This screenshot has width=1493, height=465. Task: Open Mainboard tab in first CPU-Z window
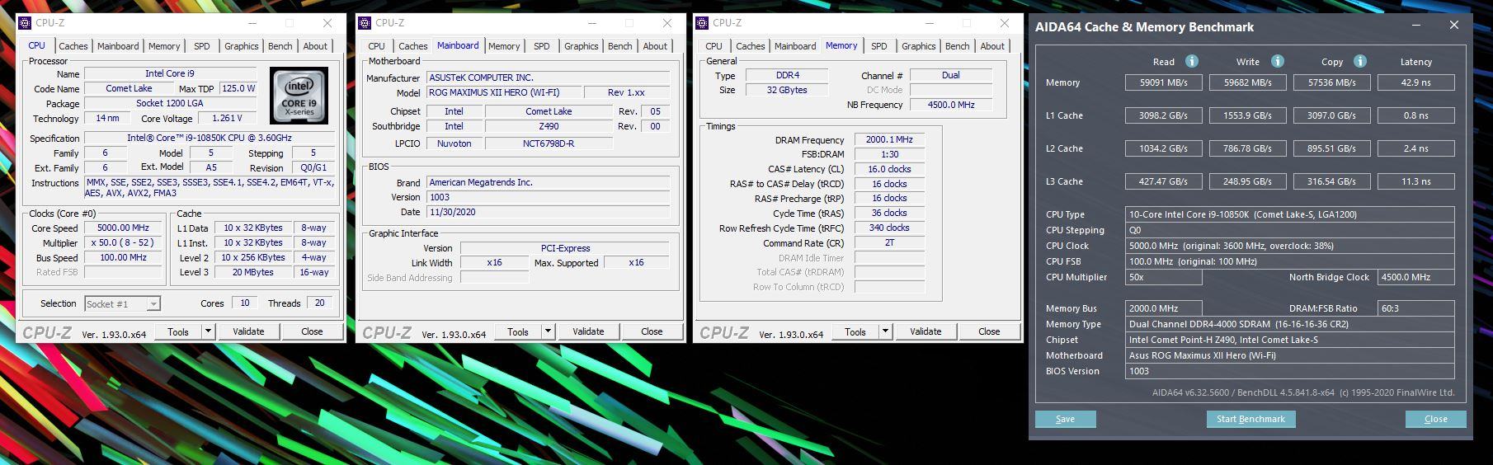point(118,46)
